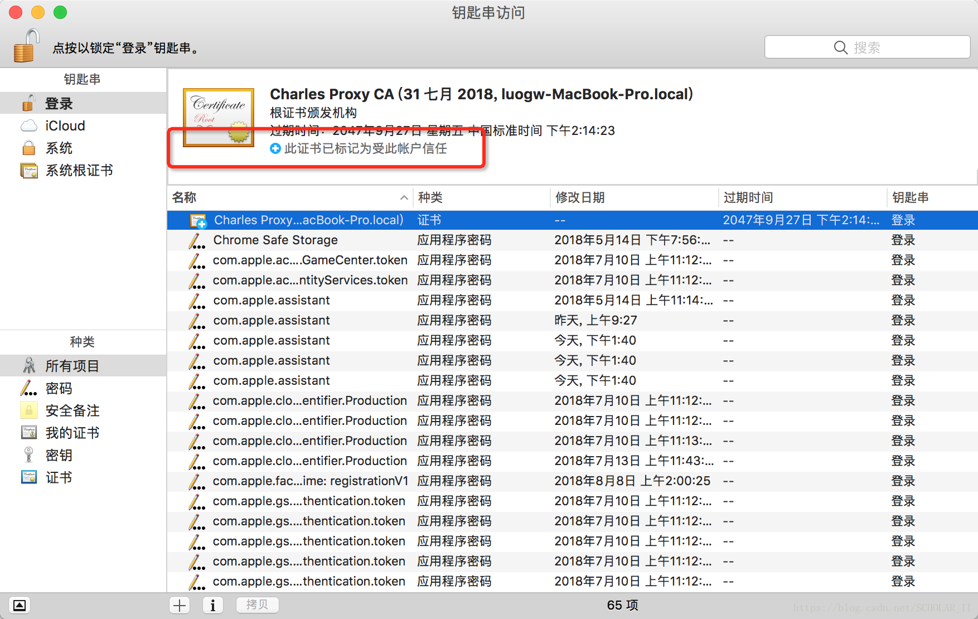Image resolution: width=978 pixels, height=619 pixels.
Task: Sort list by 修改日期 column header
Action: click(x=635, y=197)
